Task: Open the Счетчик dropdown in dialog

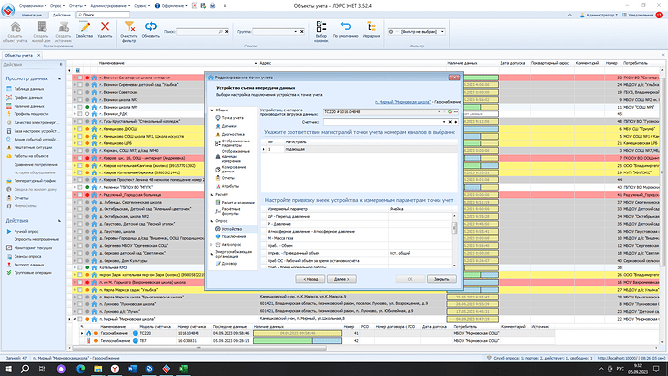Action: coord(444,122)
